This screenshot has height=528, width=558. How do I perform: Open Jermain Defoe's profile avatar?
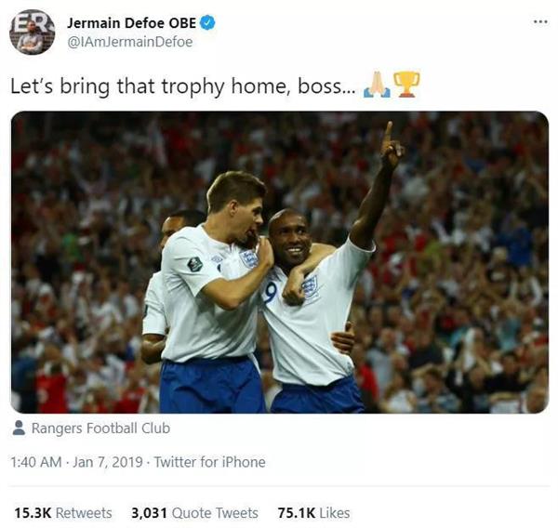tap(32, 32)
